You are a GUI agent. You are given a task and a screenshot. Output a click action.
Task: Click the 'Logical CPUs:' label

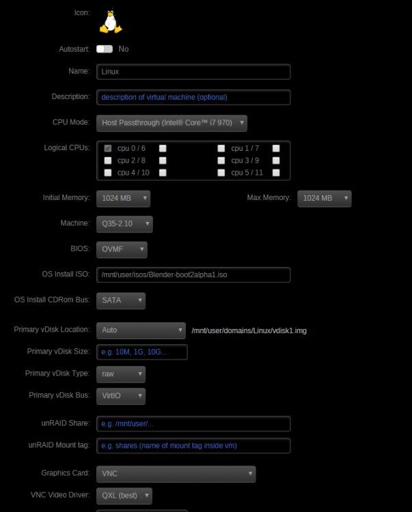67,148
